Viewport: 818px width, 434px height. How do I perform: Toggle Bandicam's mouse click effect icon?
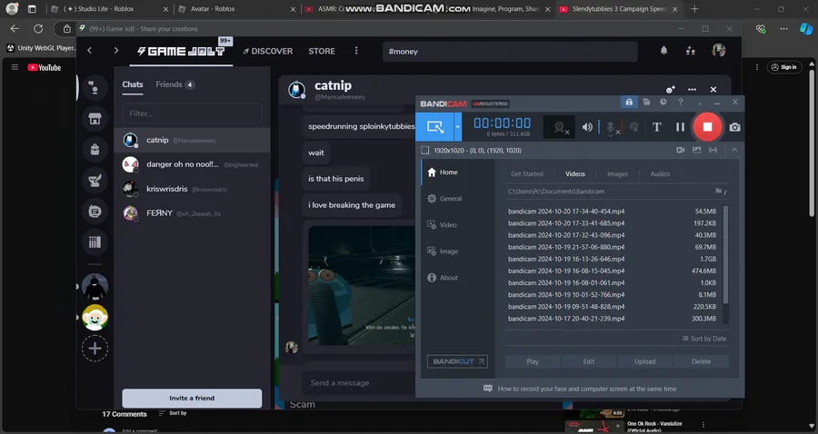[x=633, y=126]
